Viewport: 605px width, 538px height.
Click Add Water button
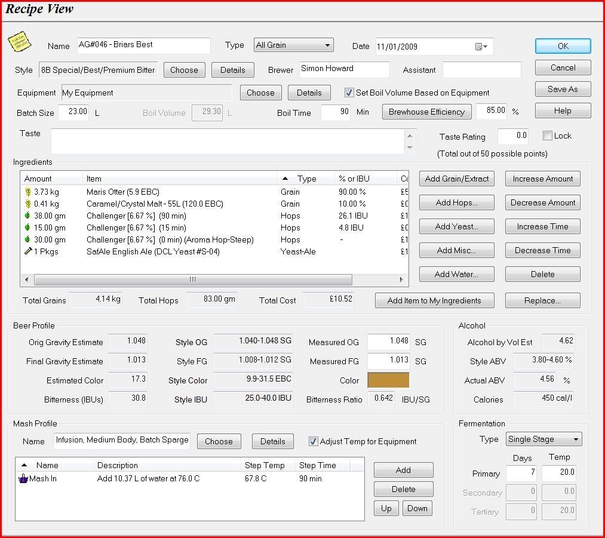[457, 274]
